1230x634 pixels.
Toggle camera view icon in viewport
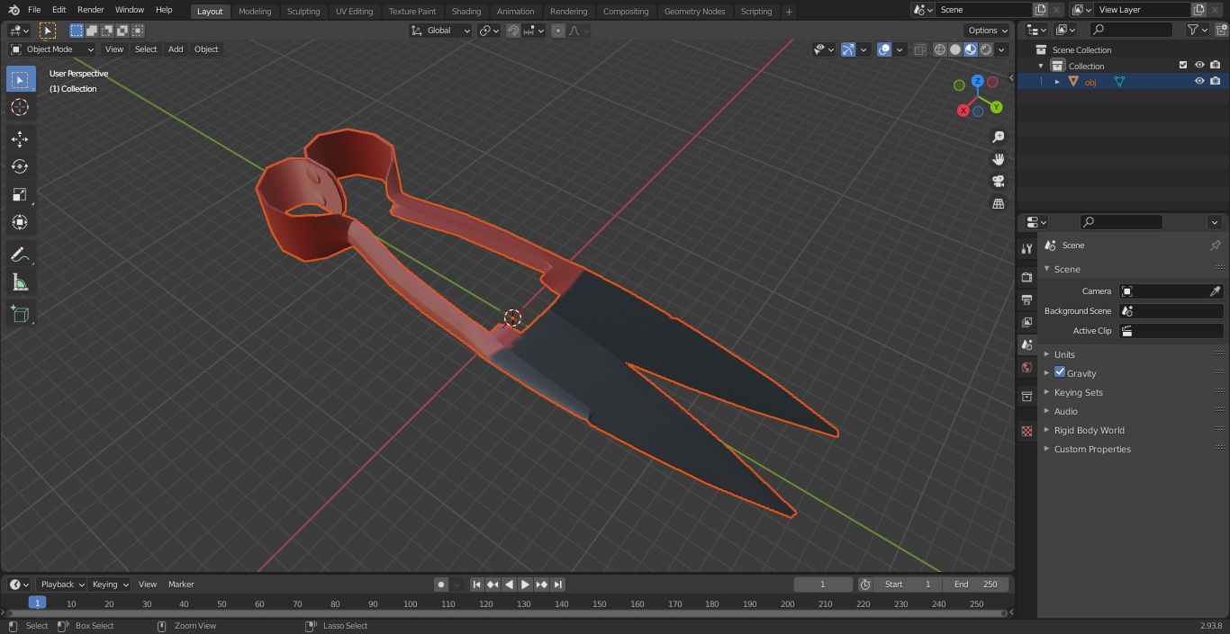pos(998,181)
